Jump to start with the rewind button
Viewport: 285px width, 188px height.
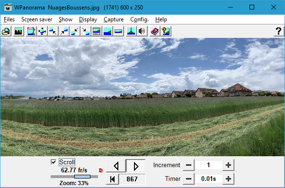[112, 179]
